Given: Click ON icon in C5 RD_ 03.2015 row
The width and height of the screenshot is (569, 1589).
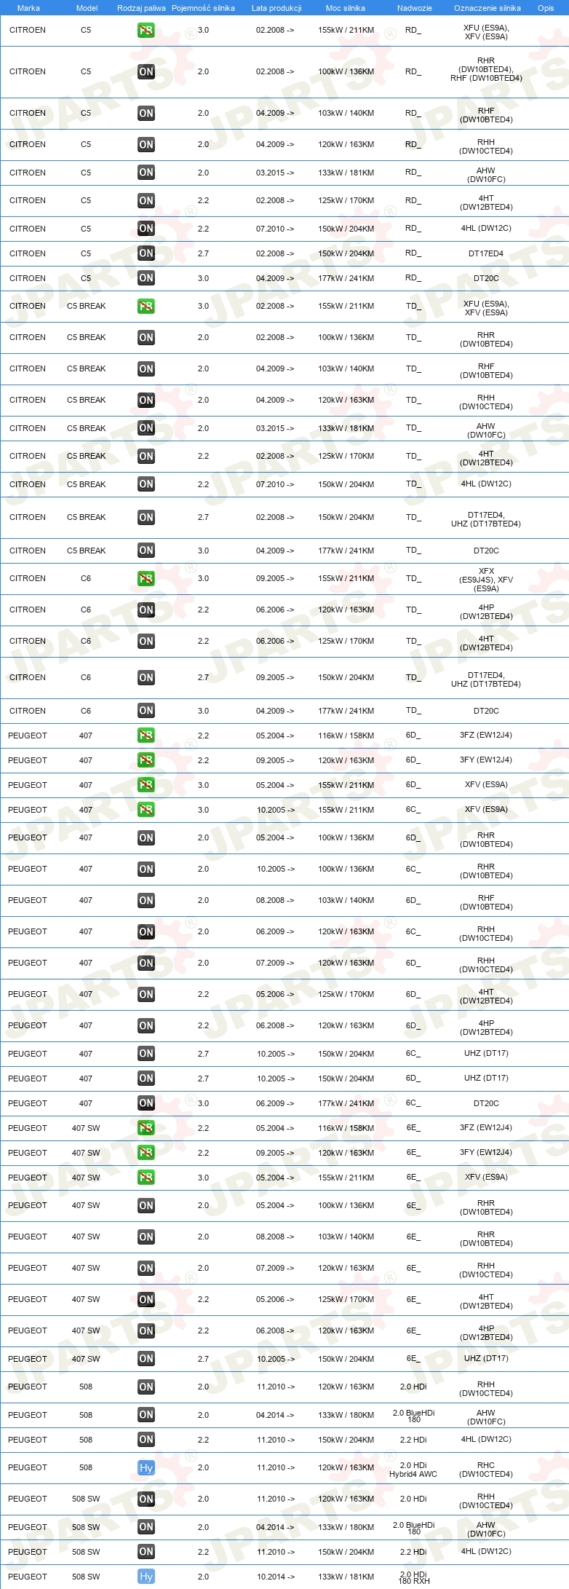Looking at the screenshot, I should [146, 173].
